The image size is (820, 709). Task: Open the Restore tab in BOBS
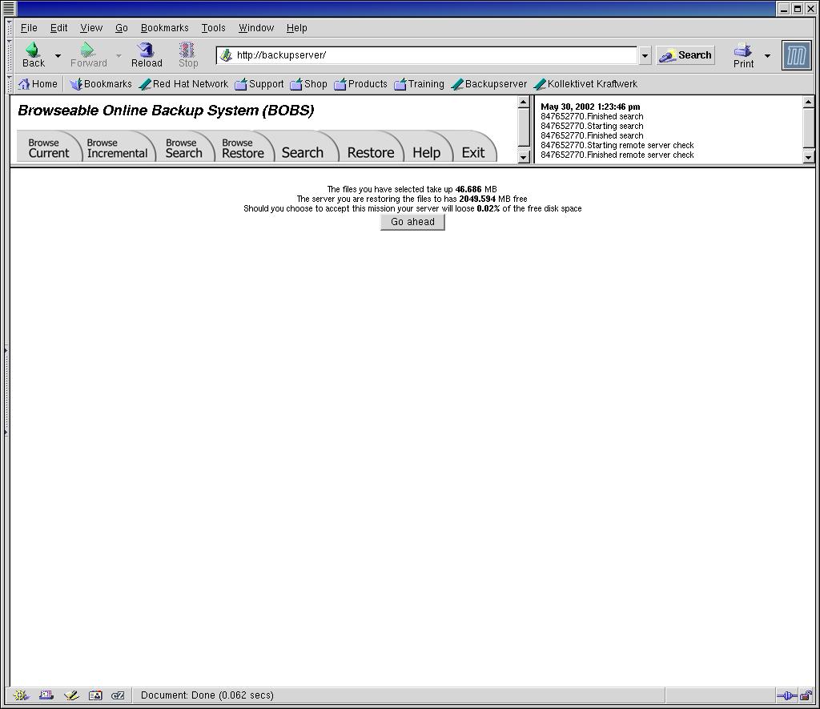coord(370,152)
